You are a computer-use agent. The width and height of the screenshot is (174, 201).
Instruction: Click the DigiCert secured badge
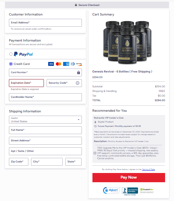(112, 190)
